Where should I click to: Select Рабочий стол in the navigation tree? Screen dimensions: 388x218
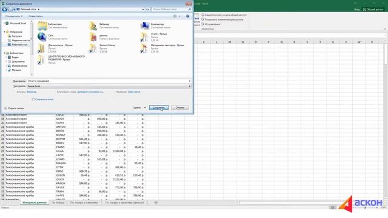click(x=18, y=44)
